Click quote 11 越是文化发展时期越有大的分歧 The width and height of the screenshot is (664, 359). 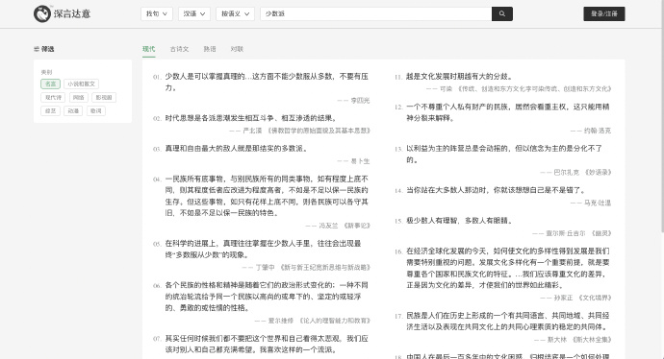[x=459, y=77]
